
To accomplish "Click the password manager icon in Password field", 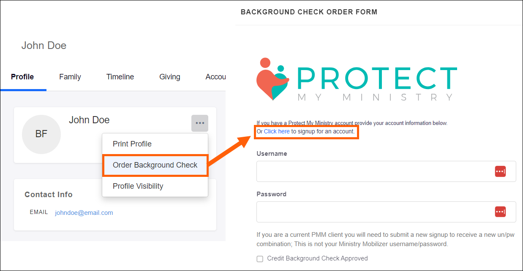I will (x=500, y=211).
